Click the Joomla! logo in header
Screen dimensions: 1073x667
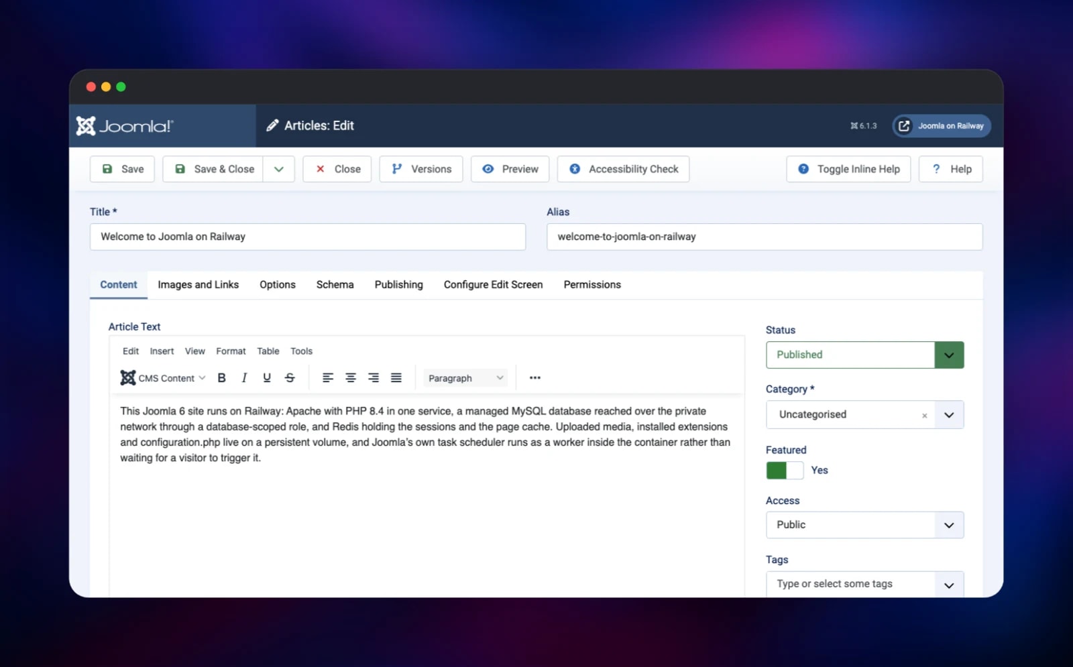coord(125,125)
